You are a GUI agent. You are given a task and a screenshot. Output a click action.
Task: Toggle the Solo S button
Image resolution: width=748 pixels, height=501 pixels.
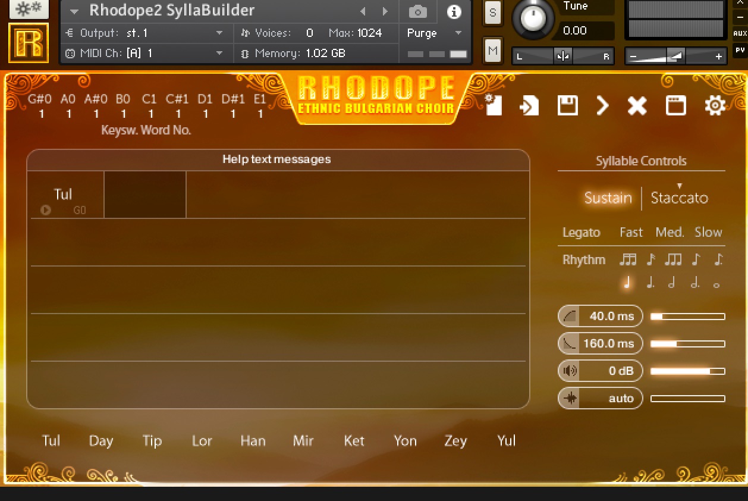(492, 12)
